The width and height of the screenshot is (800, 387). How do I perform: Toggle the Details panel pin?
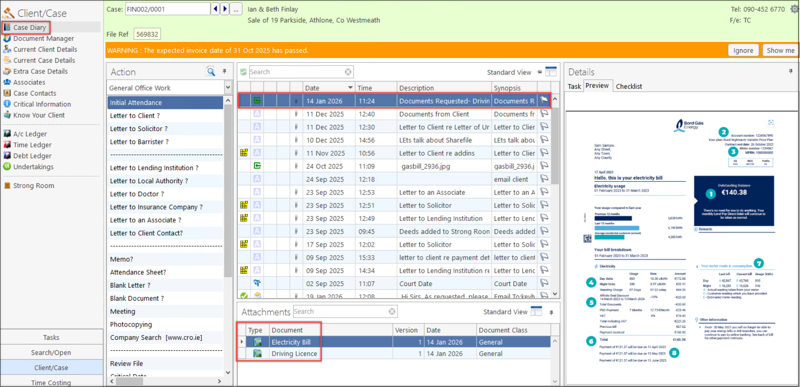coord(790,71)
